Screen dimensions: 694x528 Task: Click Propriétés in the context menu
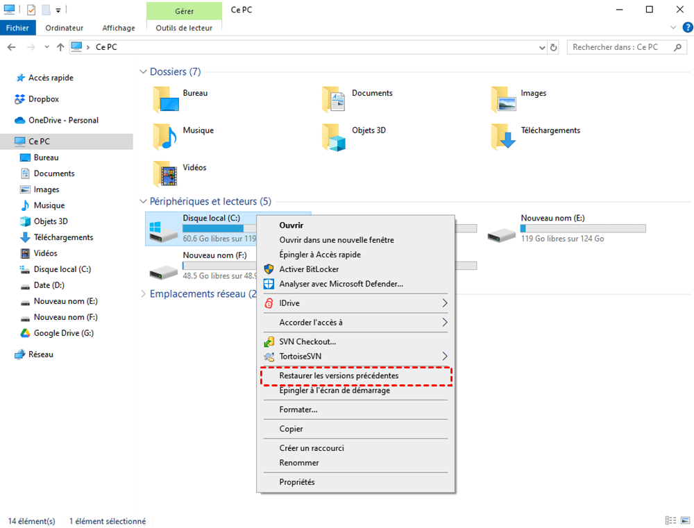[296, 482]
